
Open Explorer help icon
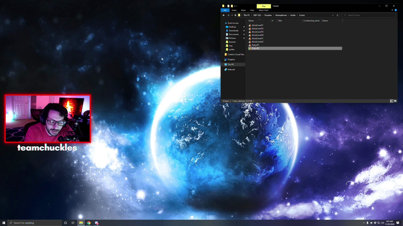[396, 10]
